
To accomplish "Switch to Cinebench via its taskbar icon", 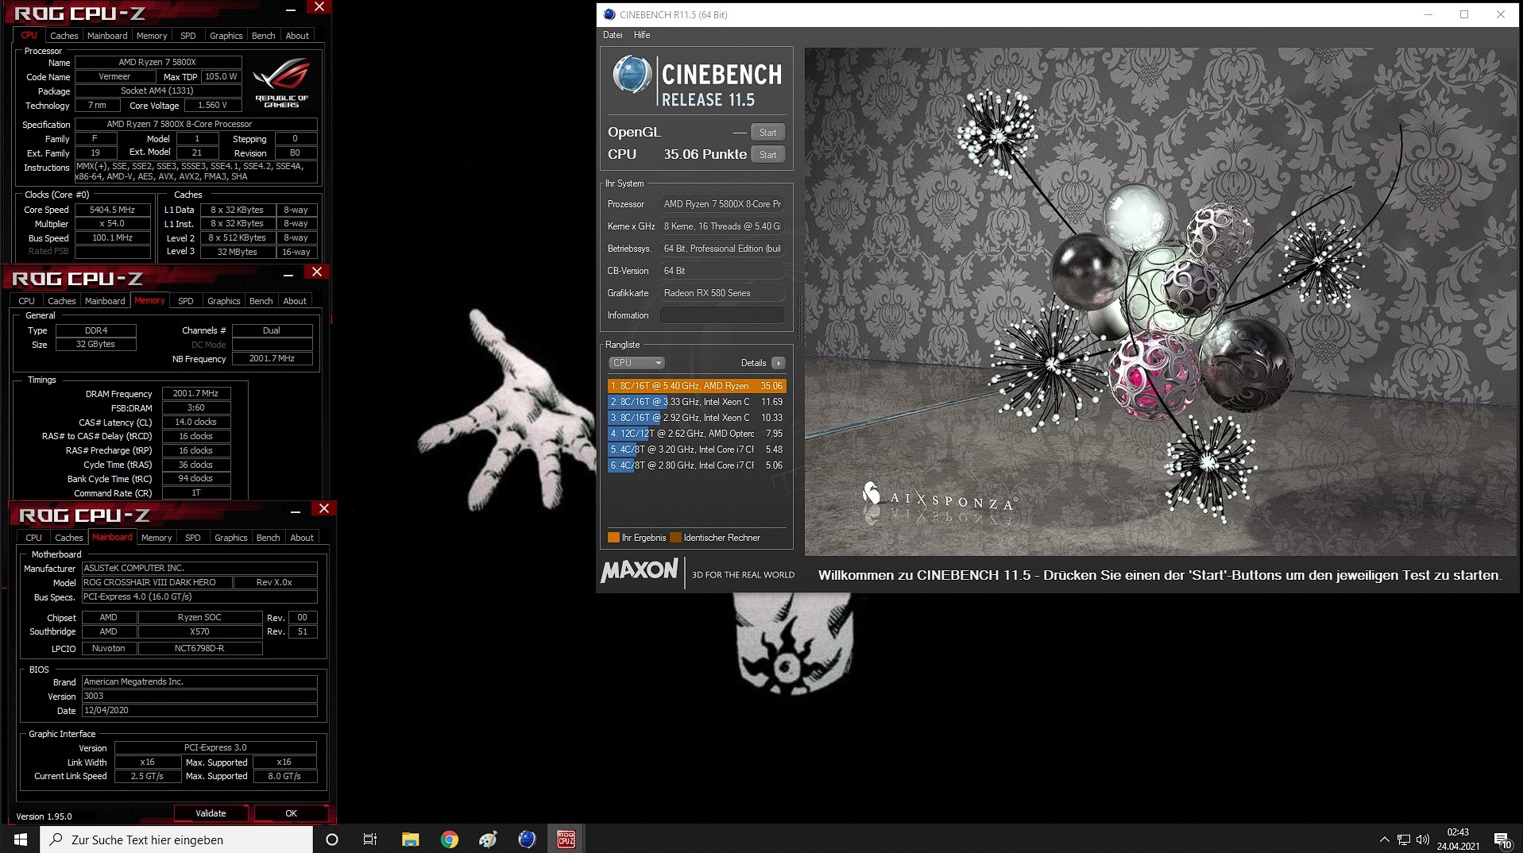I will pos(527,839).
